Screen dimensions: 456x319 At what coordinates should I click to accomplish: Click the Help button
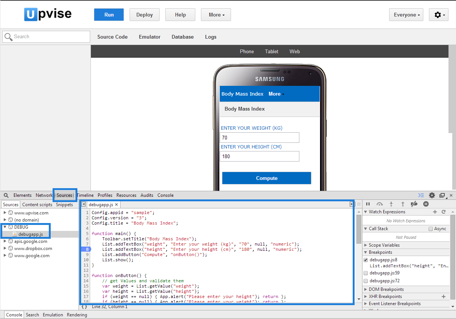[x=180, y=15]
